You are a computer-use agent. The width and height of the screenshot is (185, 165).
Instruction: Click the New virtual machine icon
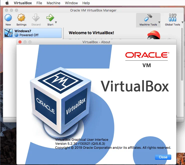[x=8, y=18]
